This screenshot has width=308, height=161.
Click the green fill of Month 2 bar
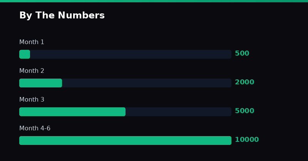(40, 83)
